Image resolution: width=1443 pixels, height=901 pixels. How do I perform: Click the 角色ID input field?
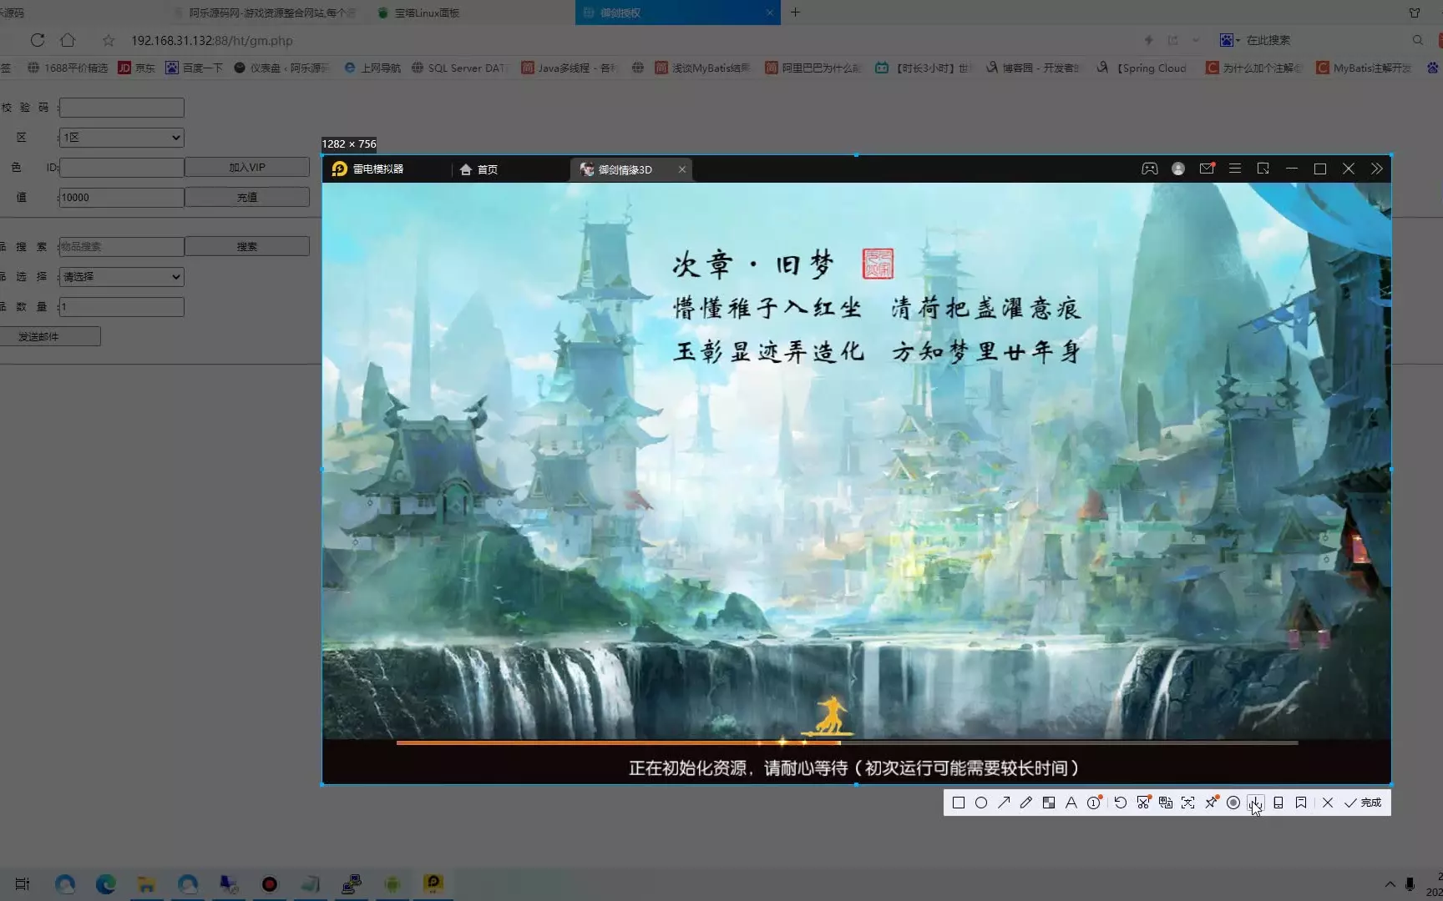122,168
